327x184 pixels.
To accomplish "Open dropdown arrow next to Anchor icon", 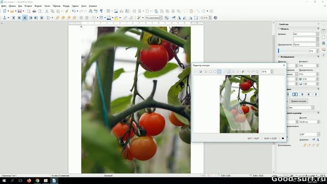I will [x=8, y=18].
